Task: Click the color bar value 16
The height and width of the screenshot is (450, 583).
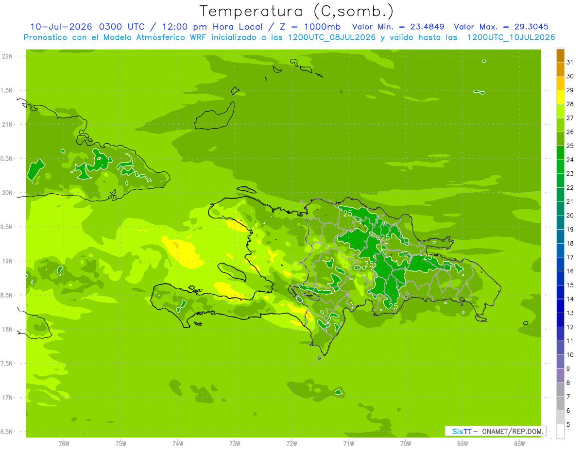Action: click(570, 271)
